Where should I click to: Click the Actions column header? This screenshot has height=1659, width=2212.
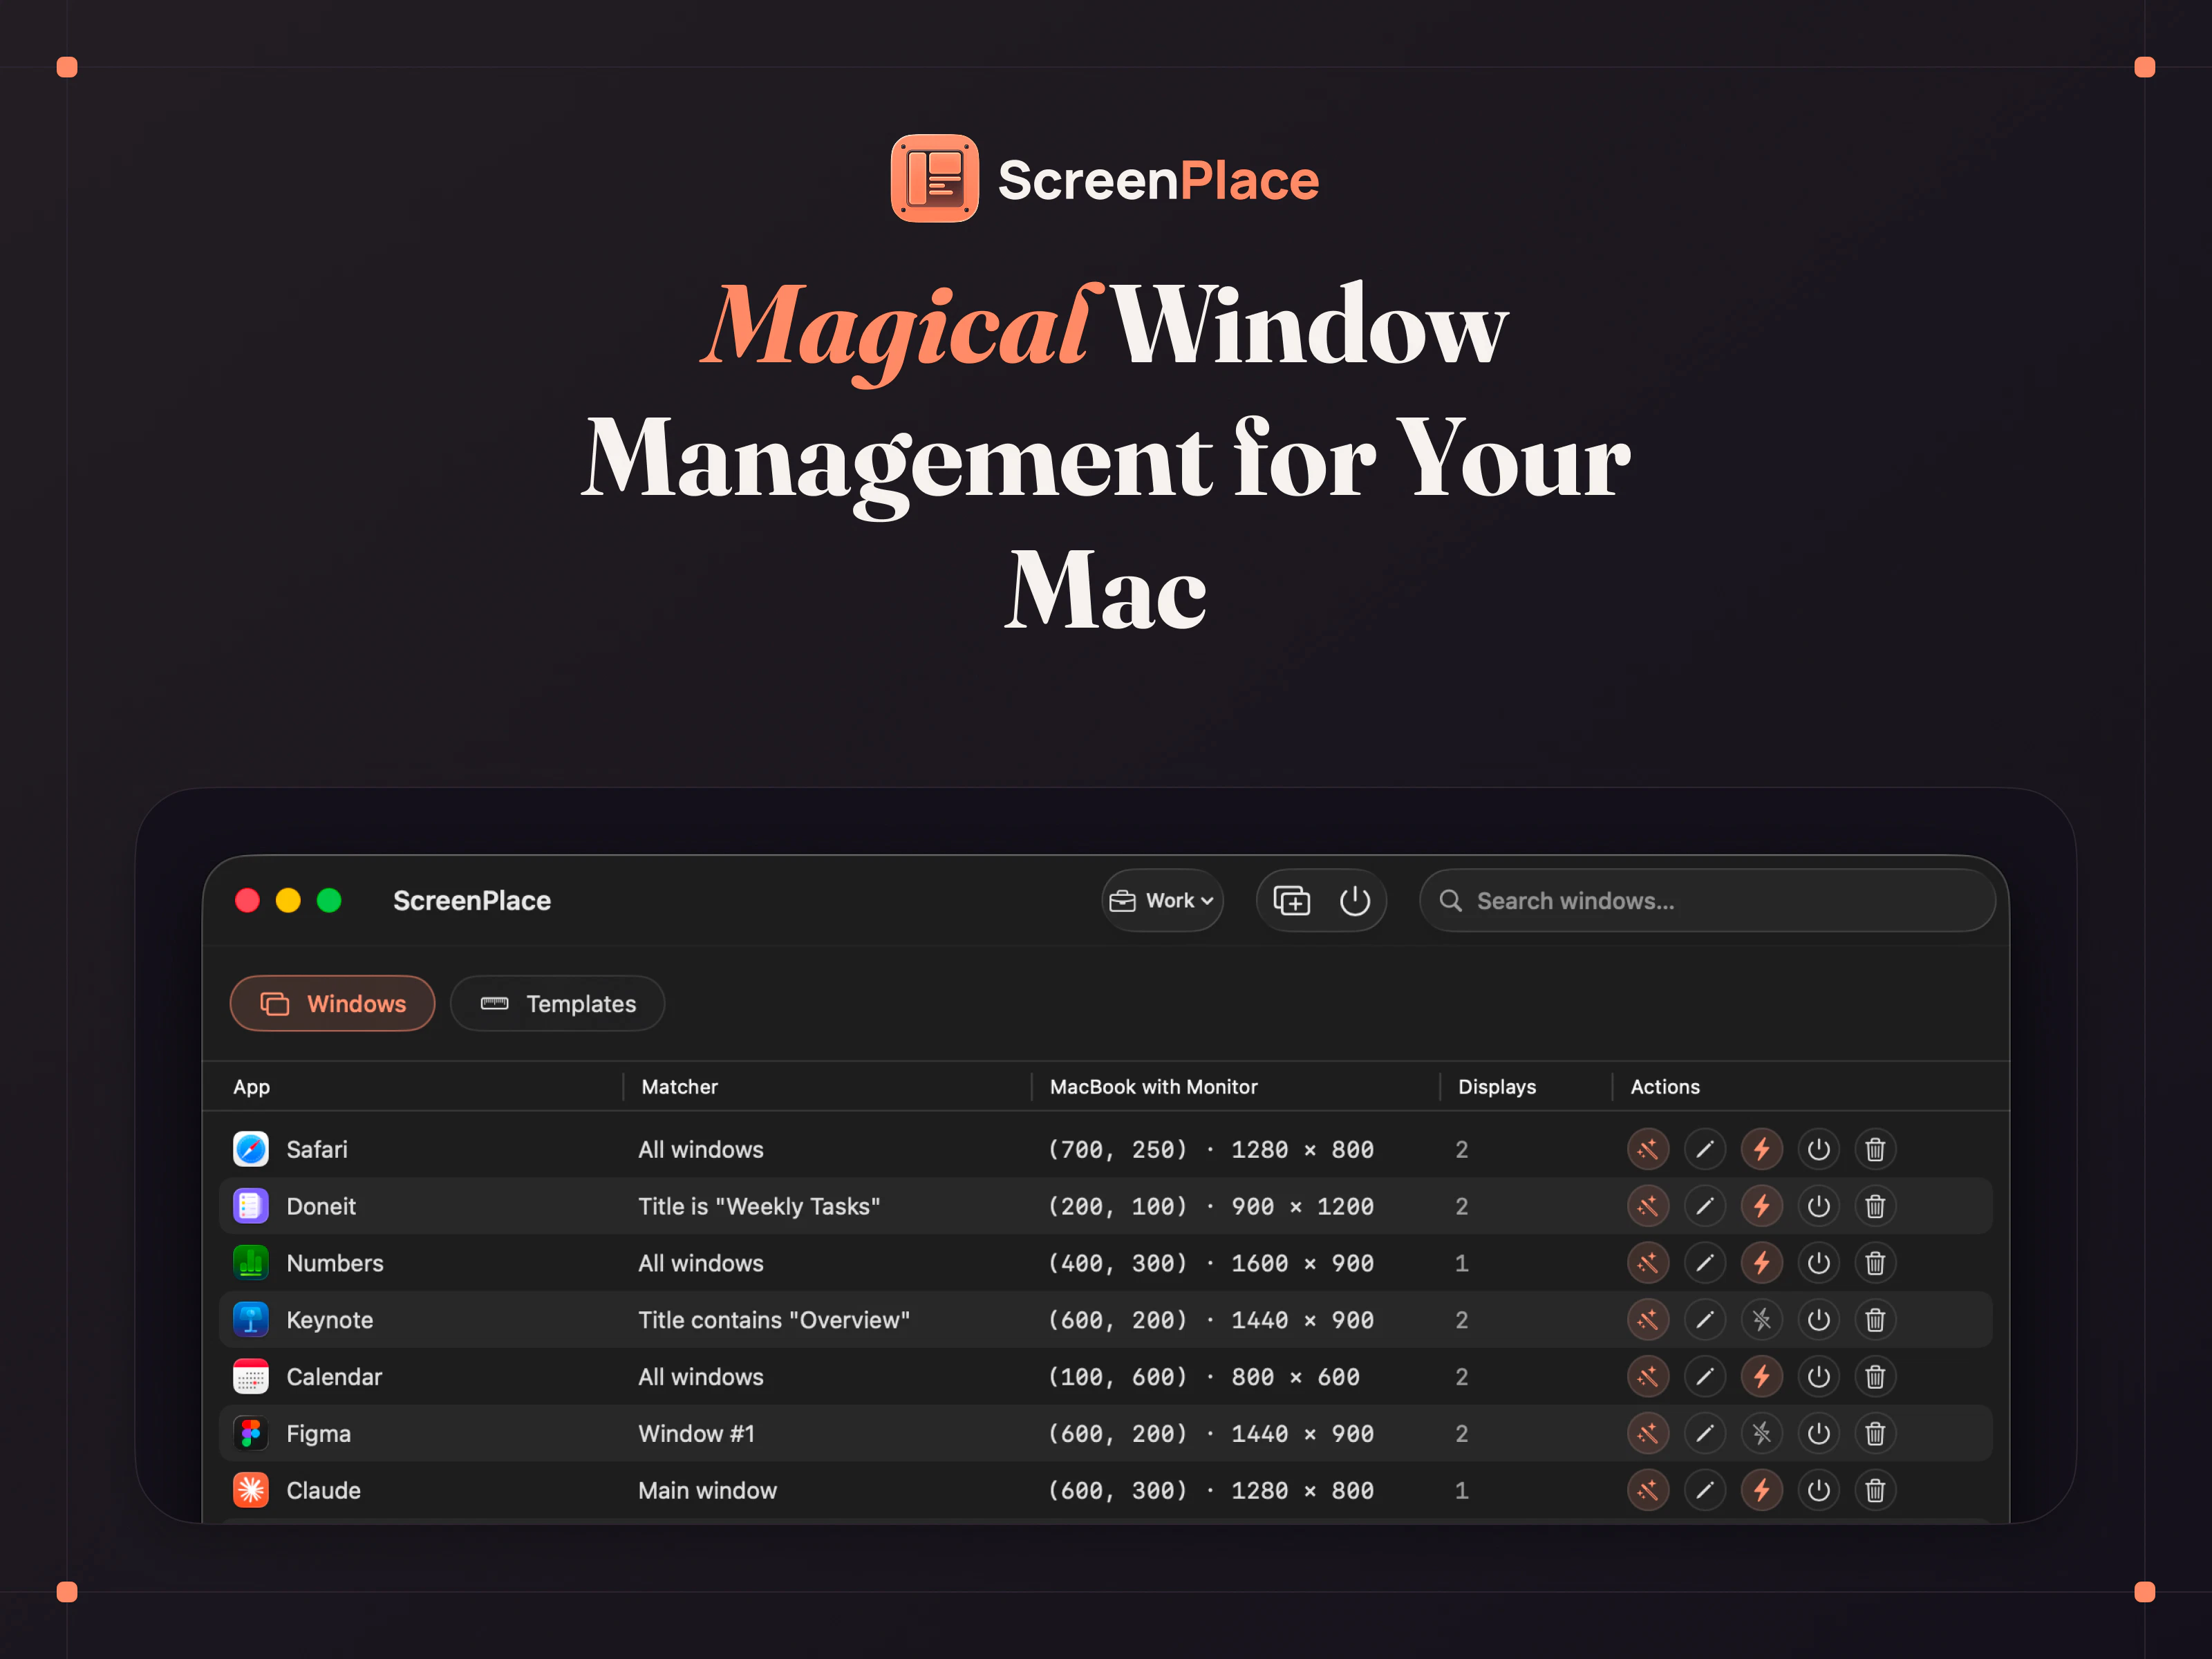coord(1665,1087)
